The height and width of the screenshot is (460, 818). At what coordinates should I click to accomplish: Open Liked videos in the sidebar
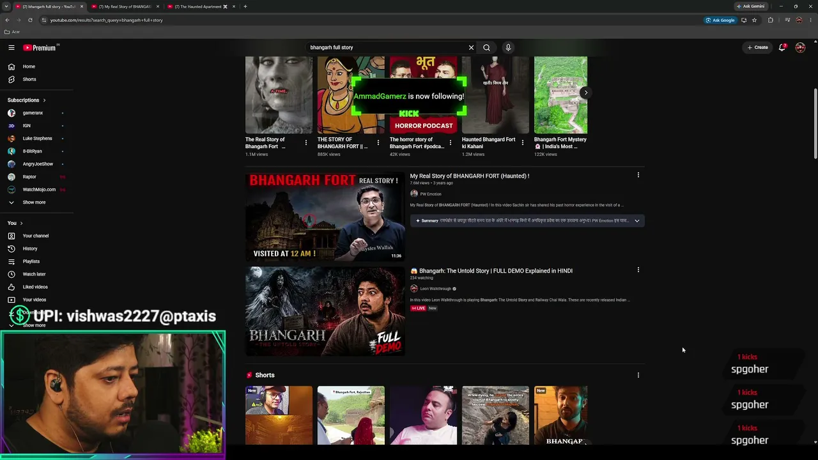coord(35,287)
